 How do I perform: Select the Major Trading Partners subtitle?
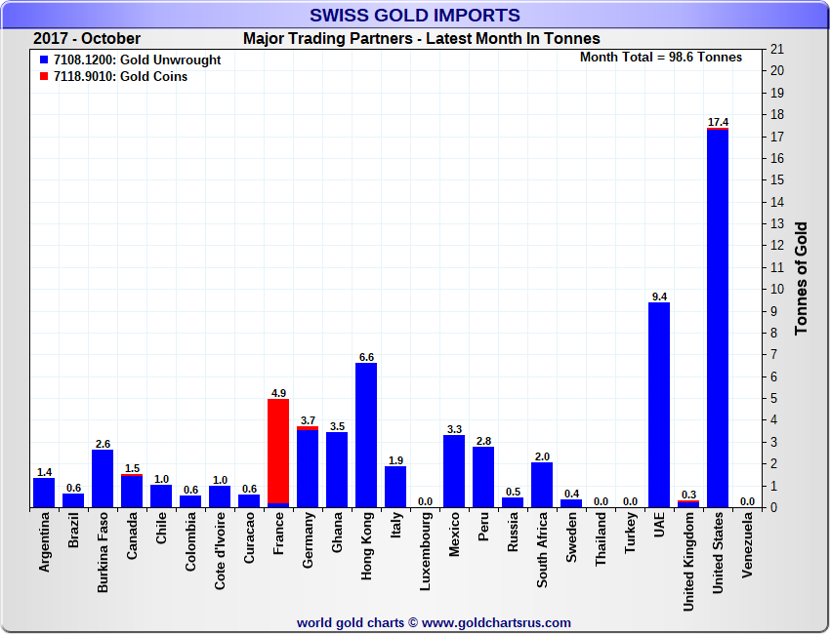pos(421,39)
